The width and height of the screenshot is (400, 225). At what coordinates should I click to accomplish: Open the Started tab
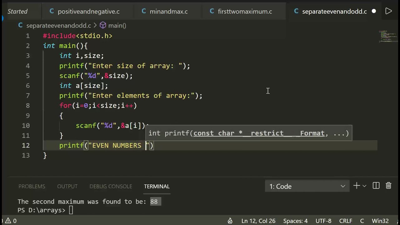17,11
